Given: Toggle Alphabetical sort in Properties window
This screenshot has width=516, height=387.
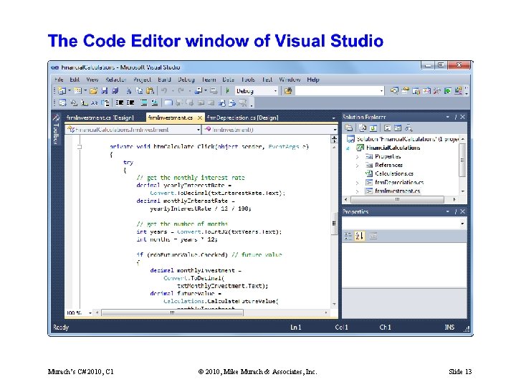Looking at the screenshot, I should pyautogui.click(x=359, y=236).
